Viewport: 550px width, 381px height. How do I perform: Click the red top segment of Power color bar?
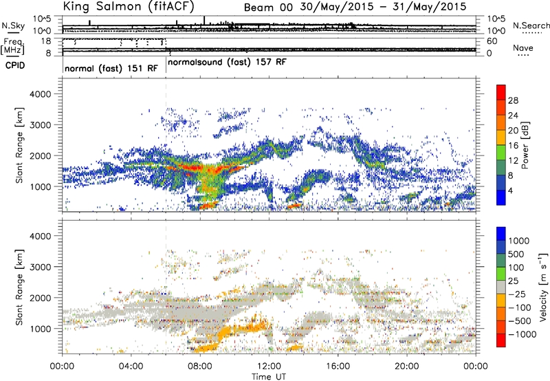(501, 92)
